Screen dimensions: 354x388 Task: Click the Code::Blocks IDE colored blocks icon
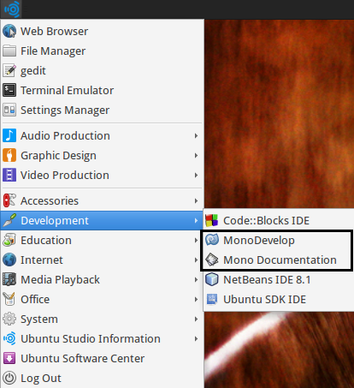pyautogui.click(x=212, y=220)
